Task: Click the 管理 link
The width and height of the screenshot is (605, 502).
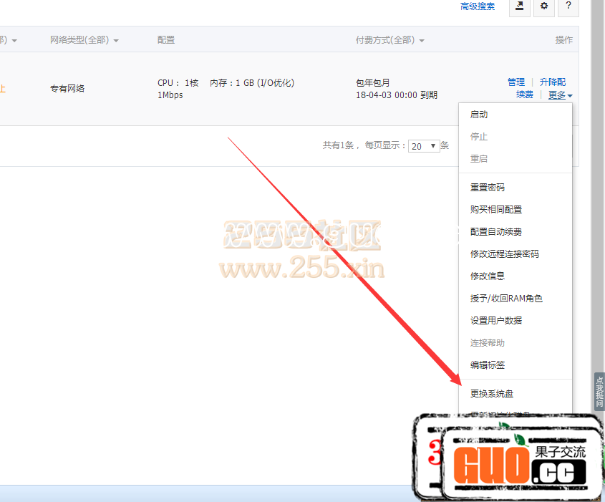Action: (516, 82)
